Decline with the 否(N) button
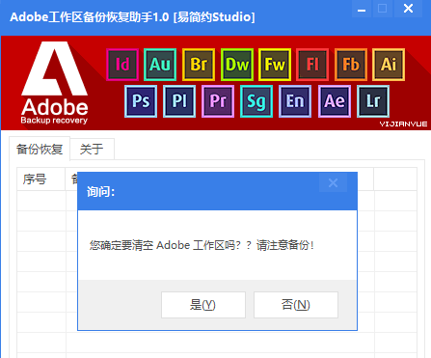The height and width of the screenshot is (358, 431). [296, 305]
